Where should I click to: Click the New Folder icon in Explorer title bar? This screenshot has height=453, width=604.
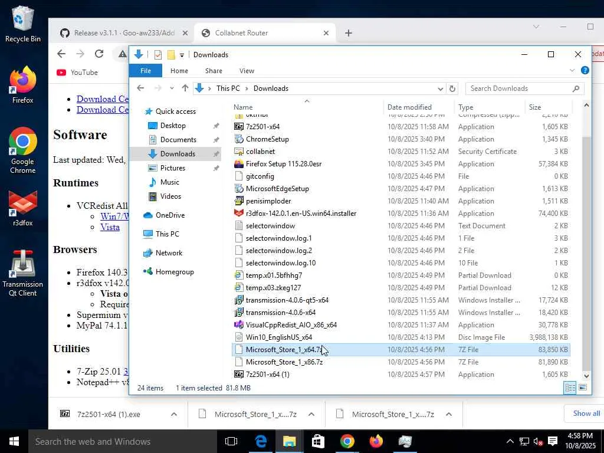171,55
